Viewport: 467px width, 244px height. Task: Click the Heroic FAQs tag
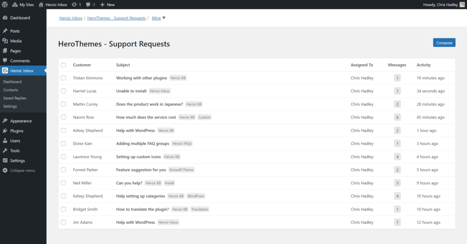(182, 143)
